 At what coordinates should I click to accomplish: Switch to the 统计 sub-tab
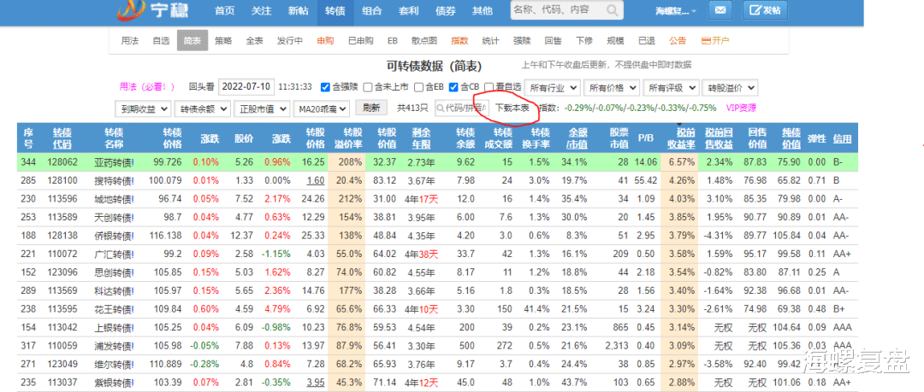[x=491, y=41]
